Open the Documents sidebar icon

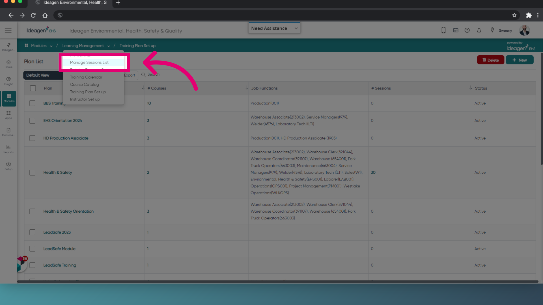(x=8, y=132)
